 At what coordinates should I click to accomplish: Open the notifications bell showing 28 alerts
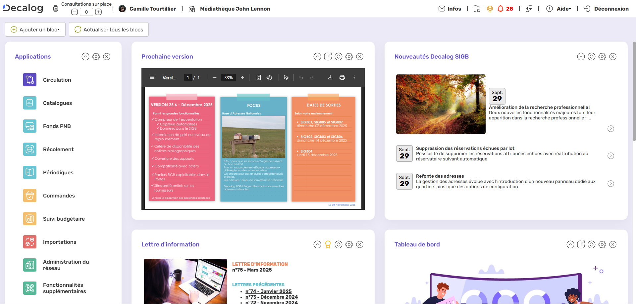tap(501, 9)
